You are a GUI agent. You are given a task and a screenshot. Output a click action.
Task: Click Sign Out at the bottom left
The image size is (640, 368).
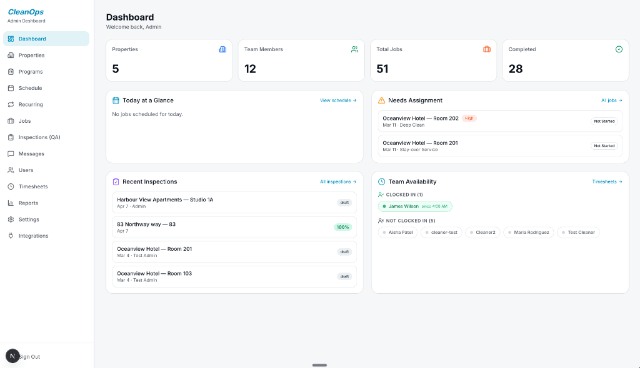point(29,356)
